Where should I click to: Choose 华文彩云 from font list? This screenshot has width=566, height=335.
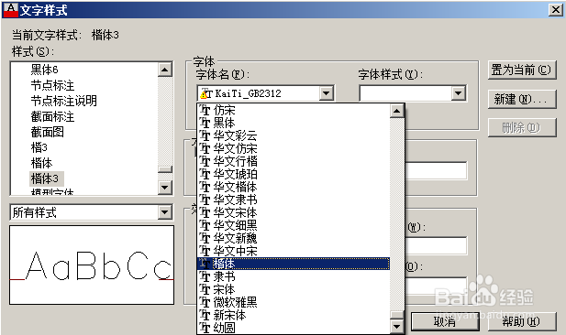[x=294, y=135]
